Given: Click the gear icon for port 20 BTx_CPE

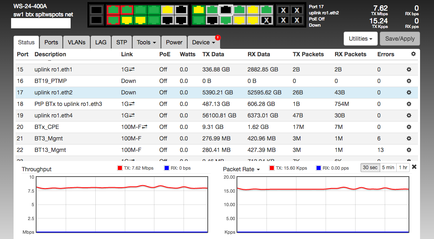Looking at the screenshot, I should [x=409, y=127].
